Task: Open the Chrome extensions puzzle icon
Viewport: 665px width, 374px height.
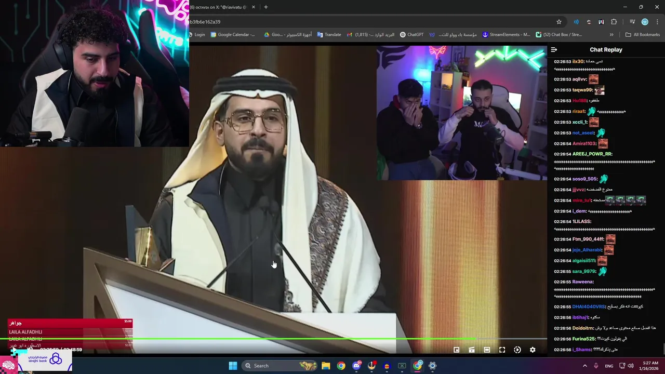Action: pyautogui.click(x=614, y=22)
